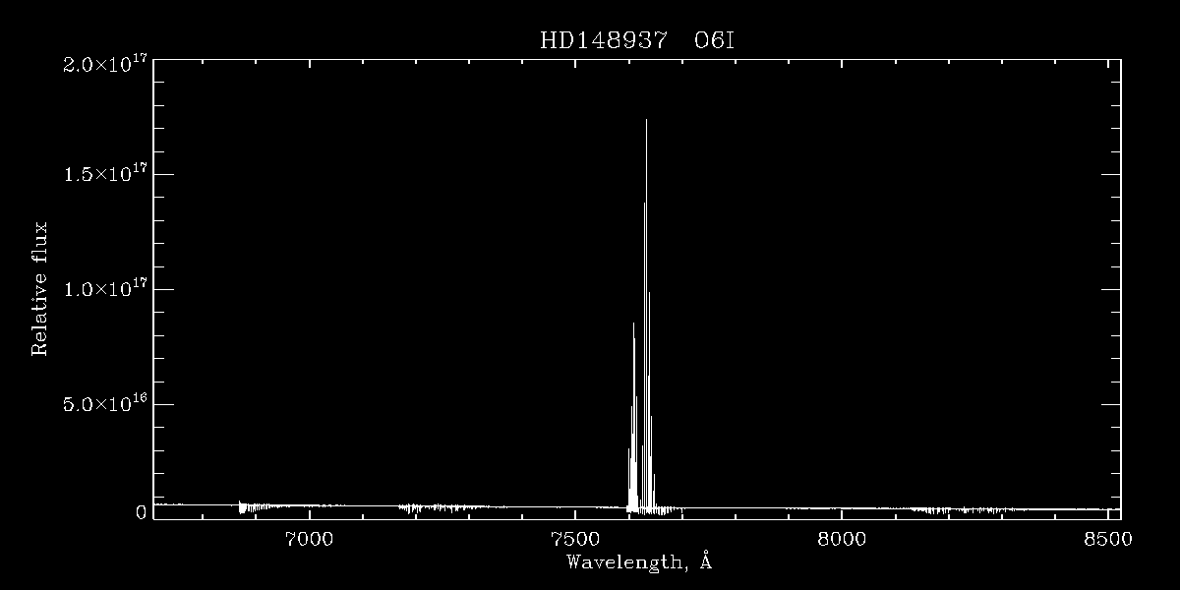Select the Relative flux axis label
1180x590 pixels.
click(x=40, y=288)
